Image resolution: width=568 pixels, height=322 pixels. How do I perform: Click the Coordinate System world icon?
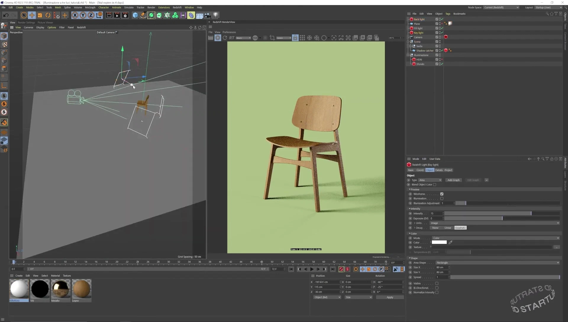(99, 15)
